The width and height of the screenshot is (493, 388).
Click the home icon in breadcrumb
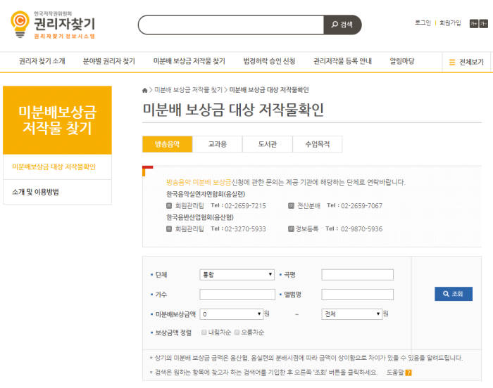coord(144,91)
